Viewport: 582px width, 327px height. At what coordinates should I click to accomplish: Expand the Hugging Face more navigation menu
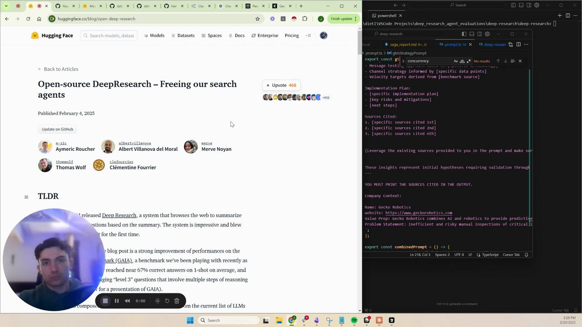pyautogui.click(x=308, y=35)
